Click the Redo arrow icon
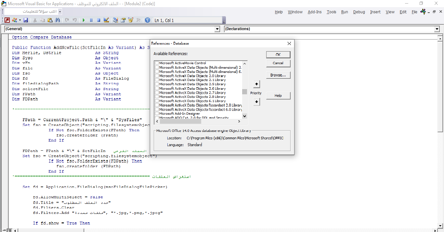The width and height of the screenshot is (444, 232). 74,20
